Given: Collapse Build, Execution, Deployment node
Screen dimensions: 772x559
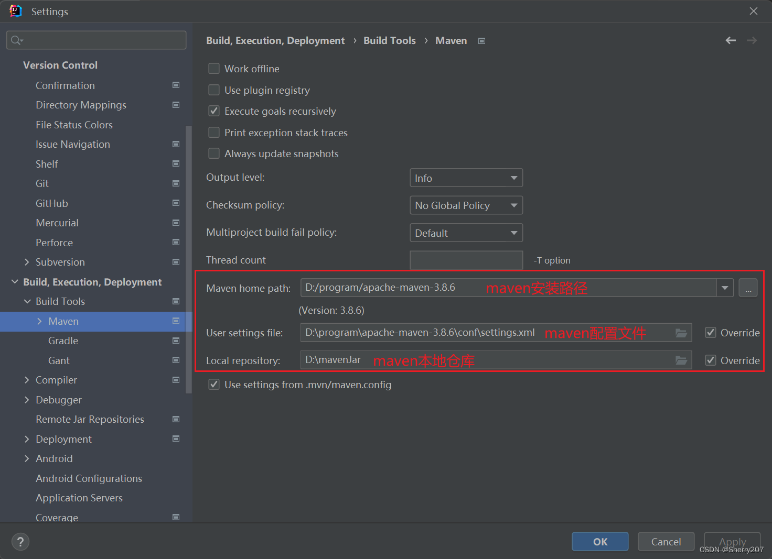Looking at the screenshot, I should click(15, 282).
